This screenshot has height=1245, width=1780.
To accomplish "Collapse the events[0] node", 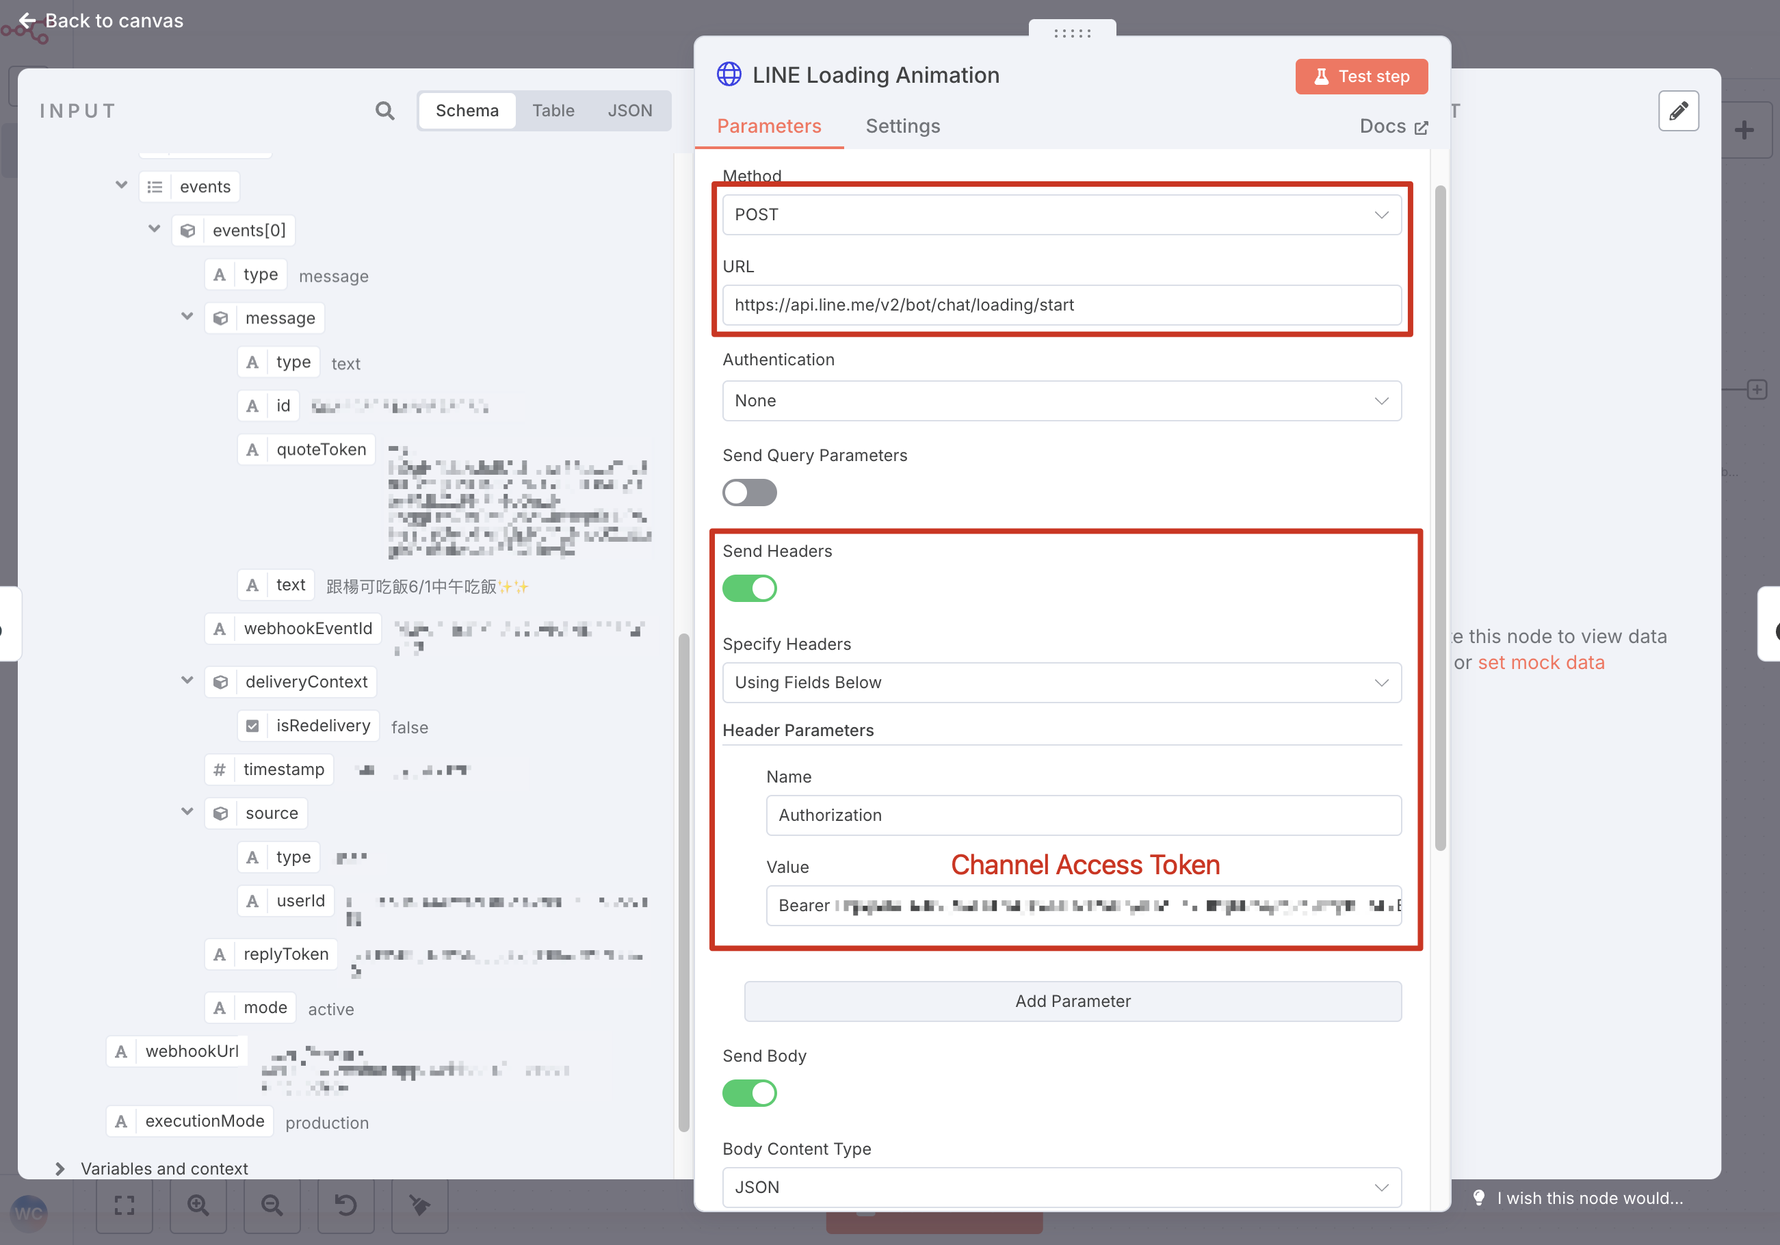I will (155, 228).
